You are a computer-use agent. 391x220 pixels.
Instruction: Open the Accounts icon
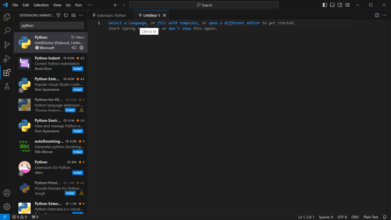tap(7, 193)
